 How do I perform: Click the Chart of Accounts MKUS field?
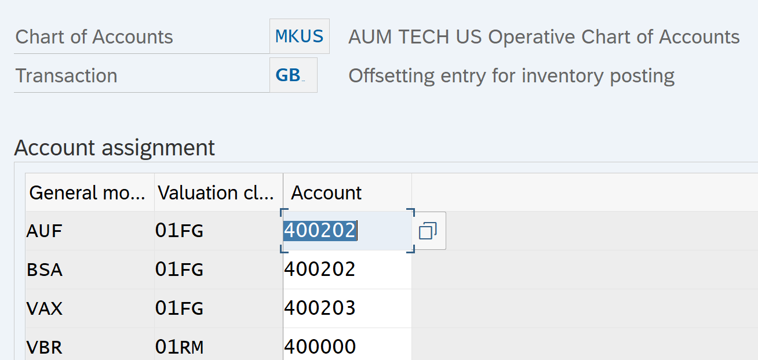(x=299, y=37)
